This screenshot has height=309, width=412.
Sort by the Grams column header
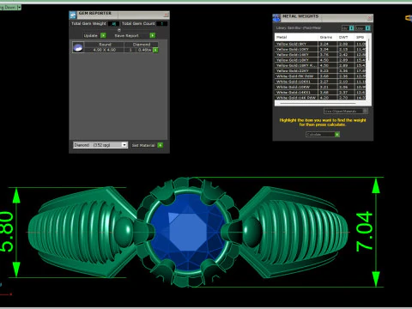(328, 37)
